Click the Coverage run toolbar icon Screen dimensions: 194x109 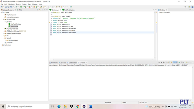point(25,7)
